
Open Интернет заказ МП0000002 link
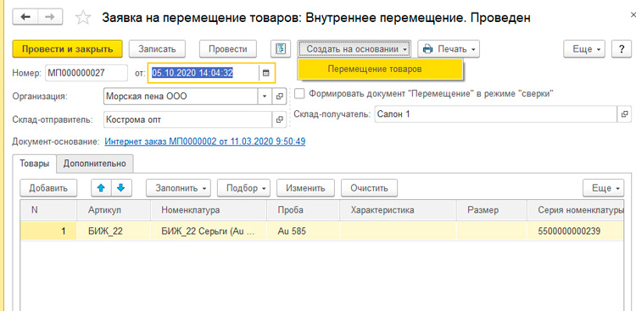coord(205,142)
